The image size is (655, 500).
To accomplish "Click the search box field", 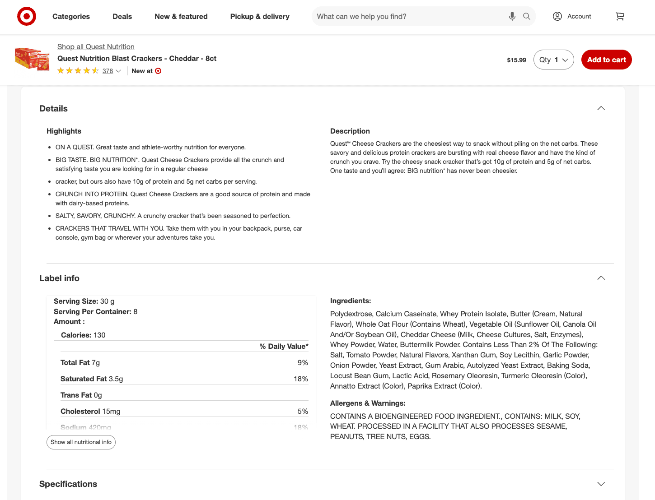I will (424, 16).
